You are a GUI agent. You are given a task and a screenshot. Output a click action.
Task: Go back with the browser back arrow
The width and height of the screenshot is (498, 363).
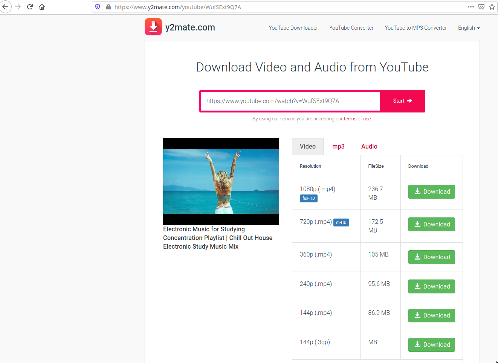(5, 7)
